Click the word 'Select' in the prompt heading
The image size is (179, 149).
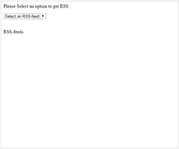tap(22, 6)
